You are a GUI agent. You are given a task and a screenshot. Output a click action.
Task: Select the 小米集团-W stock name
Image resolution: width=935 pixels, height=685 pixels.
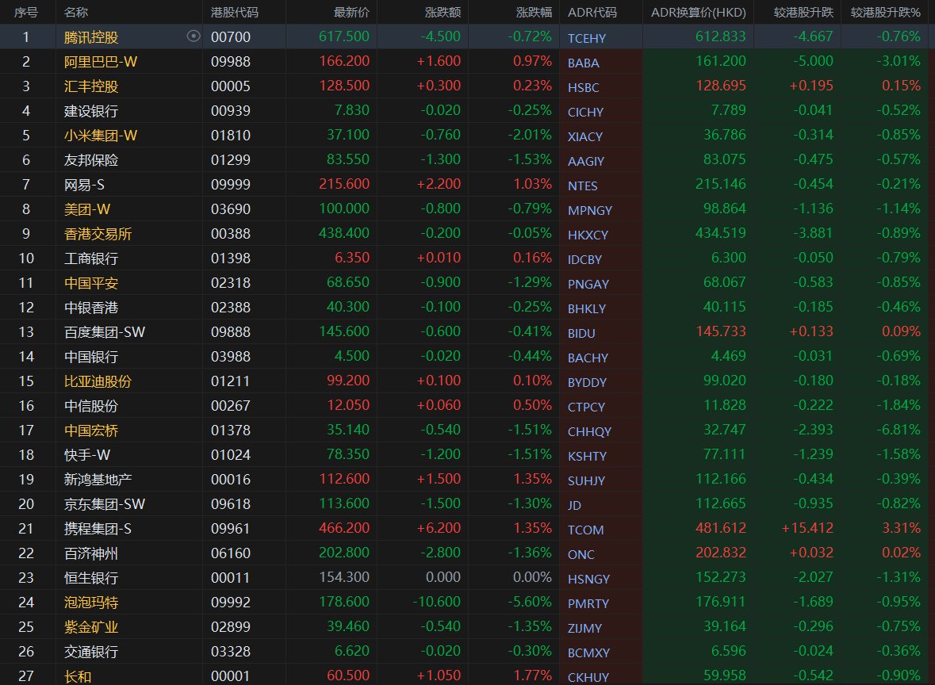click(101, 136)
